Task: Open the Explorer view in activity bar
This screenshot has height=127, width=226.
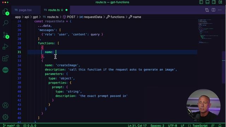Action: tap(6, 12)
